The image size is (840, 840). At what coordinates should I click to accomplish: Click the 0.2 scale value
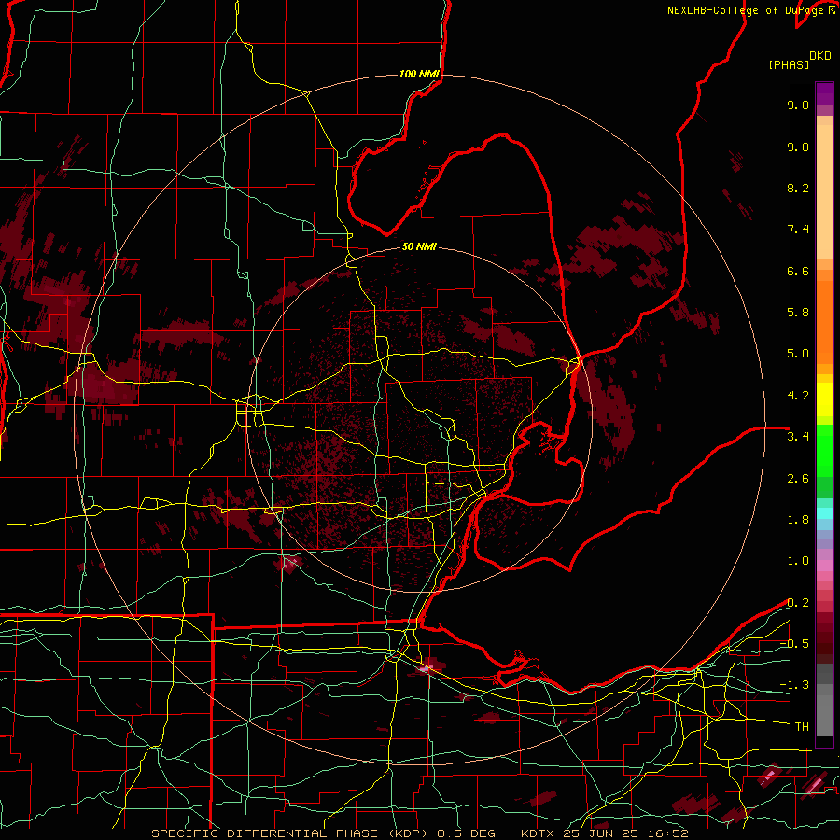[798, 603]
